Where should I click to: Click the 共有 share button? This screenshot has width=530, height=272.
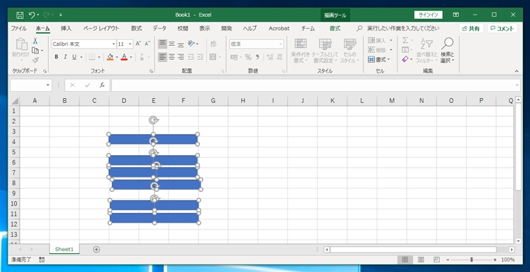[471, 29]
